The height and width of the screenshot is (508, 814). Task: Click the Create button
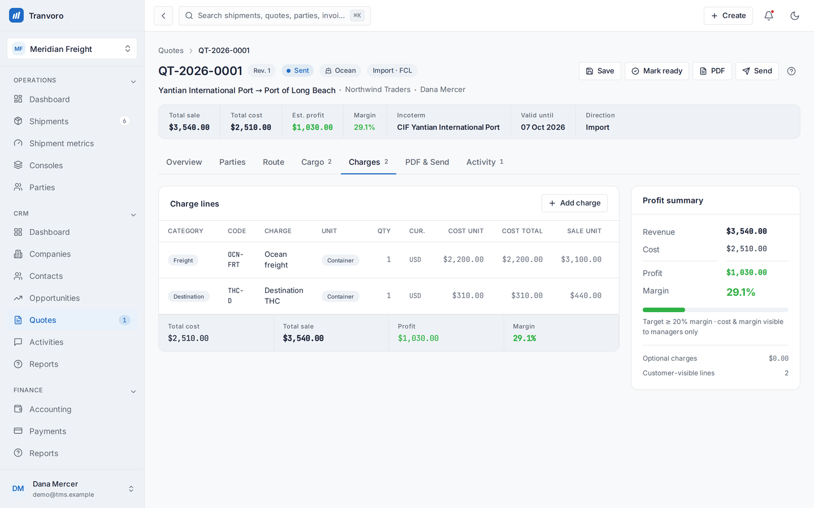click(728, 16)
